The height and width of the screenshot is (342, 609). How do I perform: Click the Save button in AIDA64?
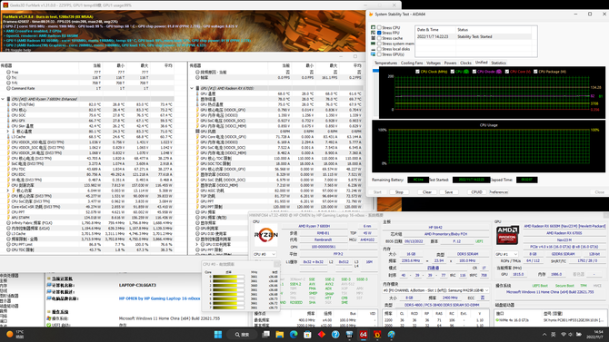[449, 192]
